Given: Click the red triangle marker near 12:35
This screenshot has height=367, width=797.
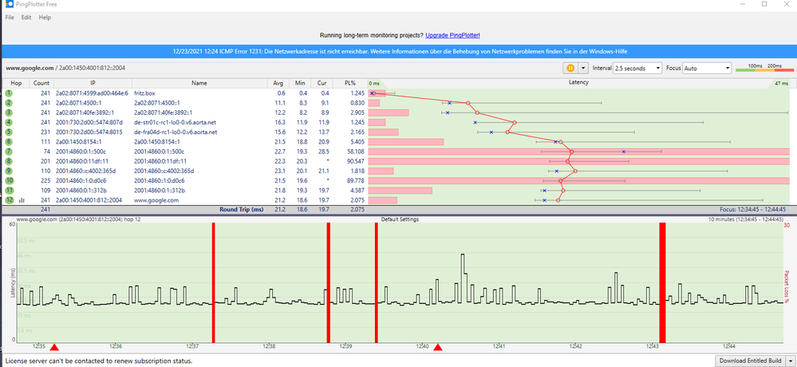Looking at the screenshot, I should (x=54, y=347).
